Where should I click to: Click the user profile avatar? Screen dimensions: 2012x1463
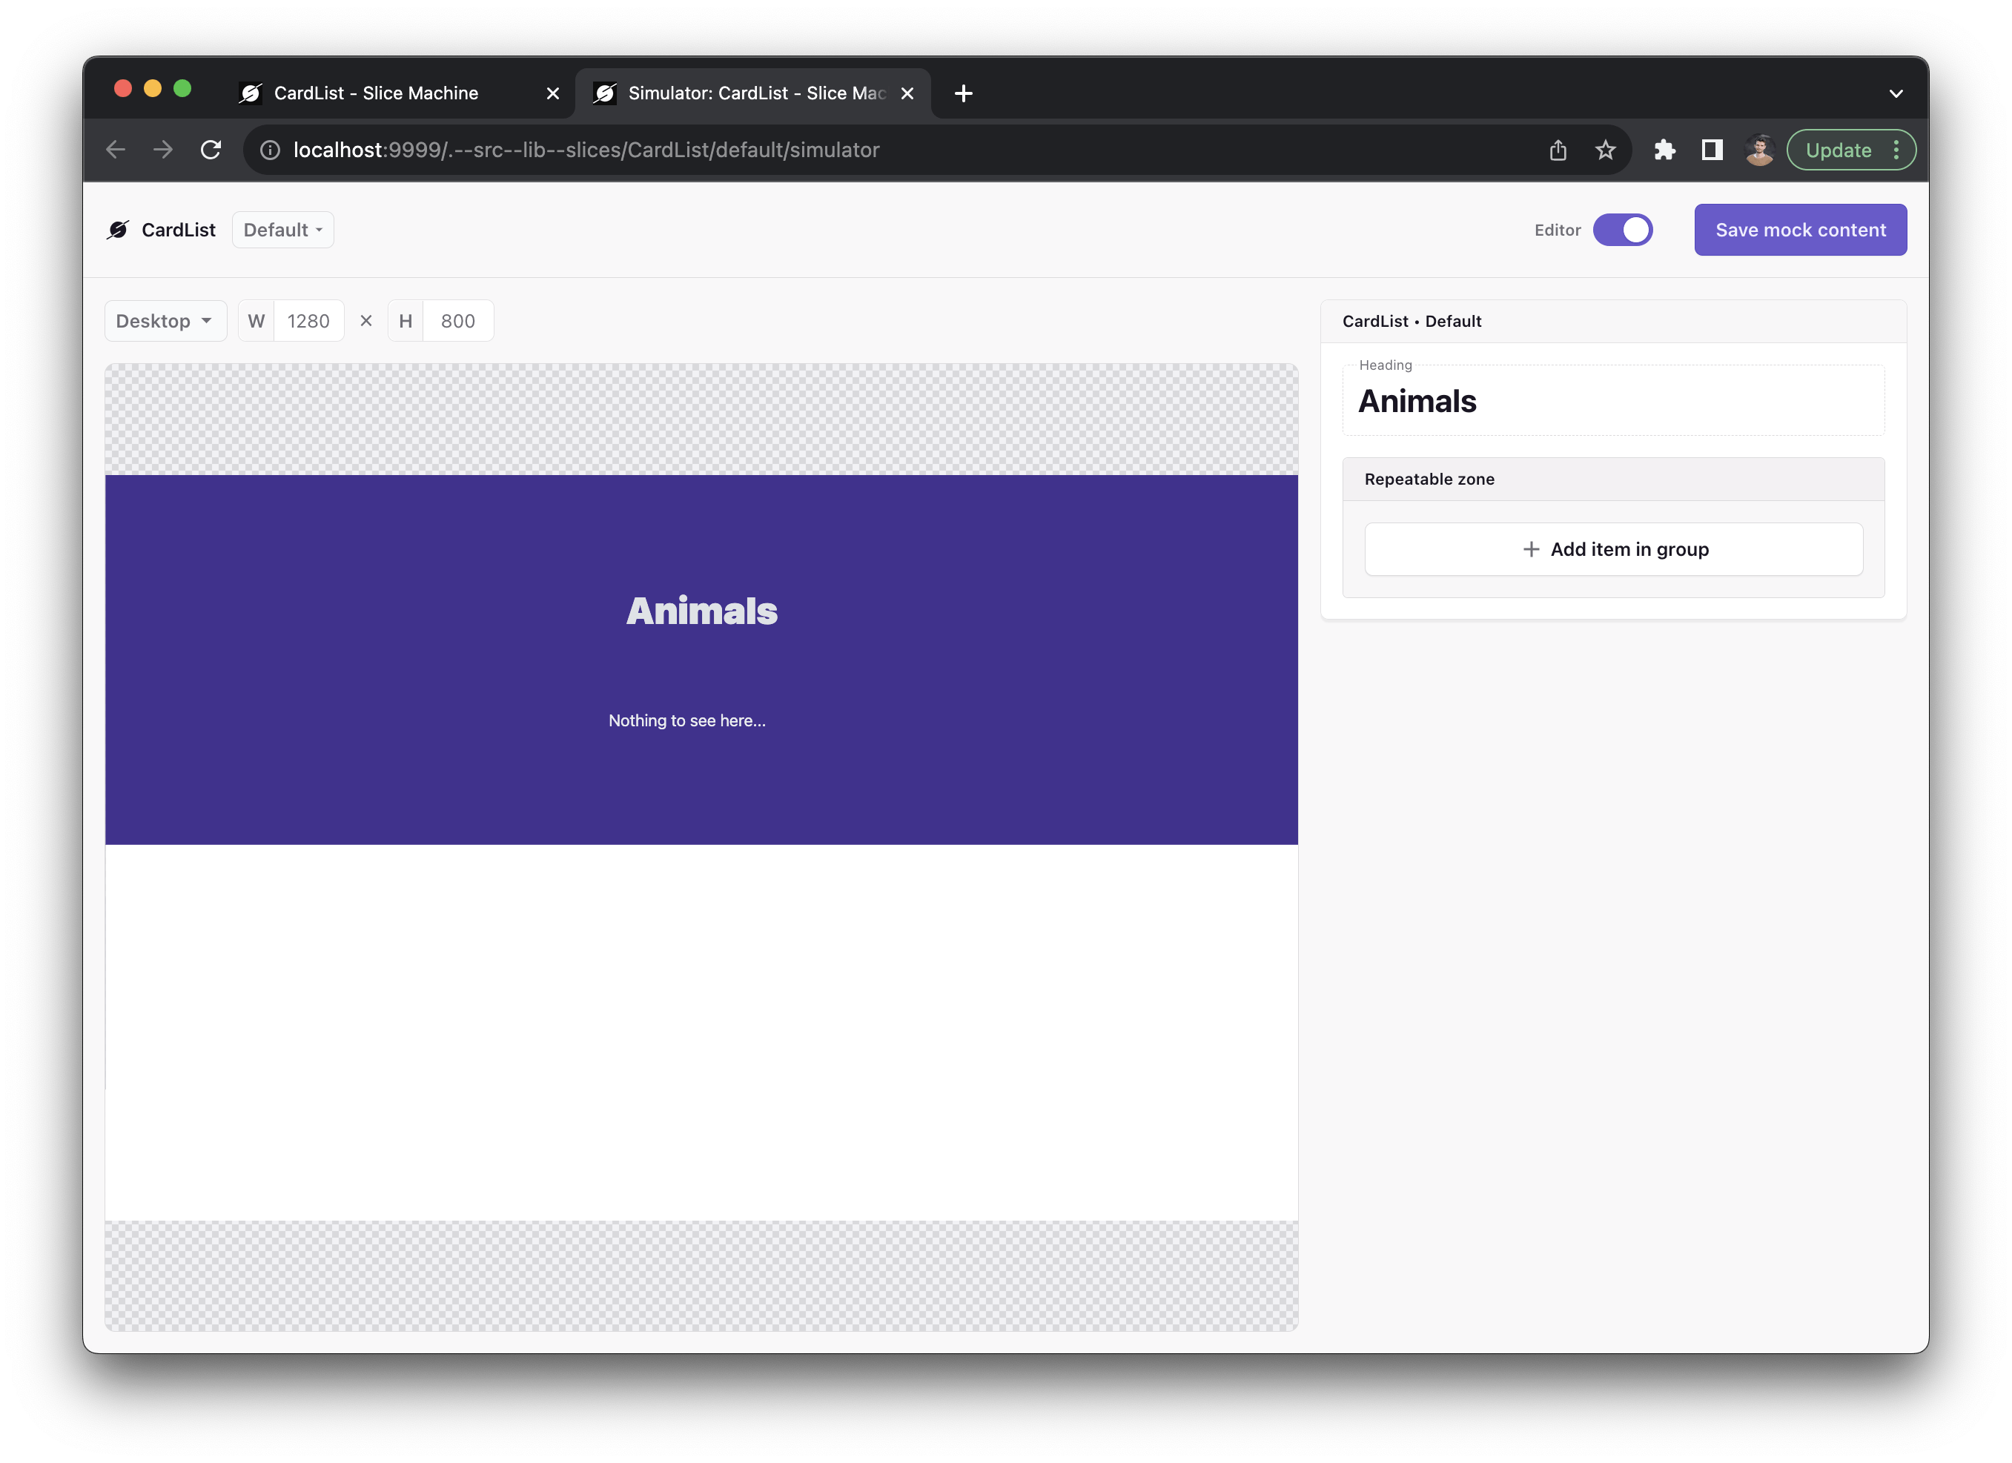coord(1758,150)
